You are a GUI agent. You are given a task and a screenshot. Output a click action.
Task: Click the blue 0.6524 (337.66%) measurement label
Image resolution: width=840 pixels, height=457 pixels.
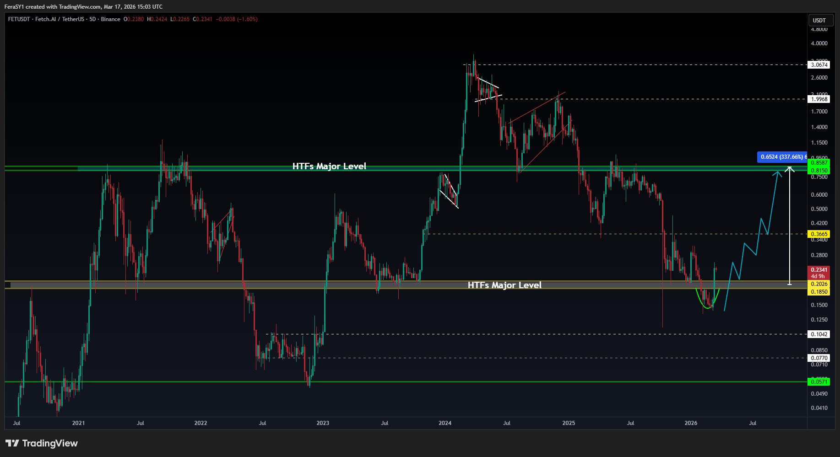[x=782, y=157]
